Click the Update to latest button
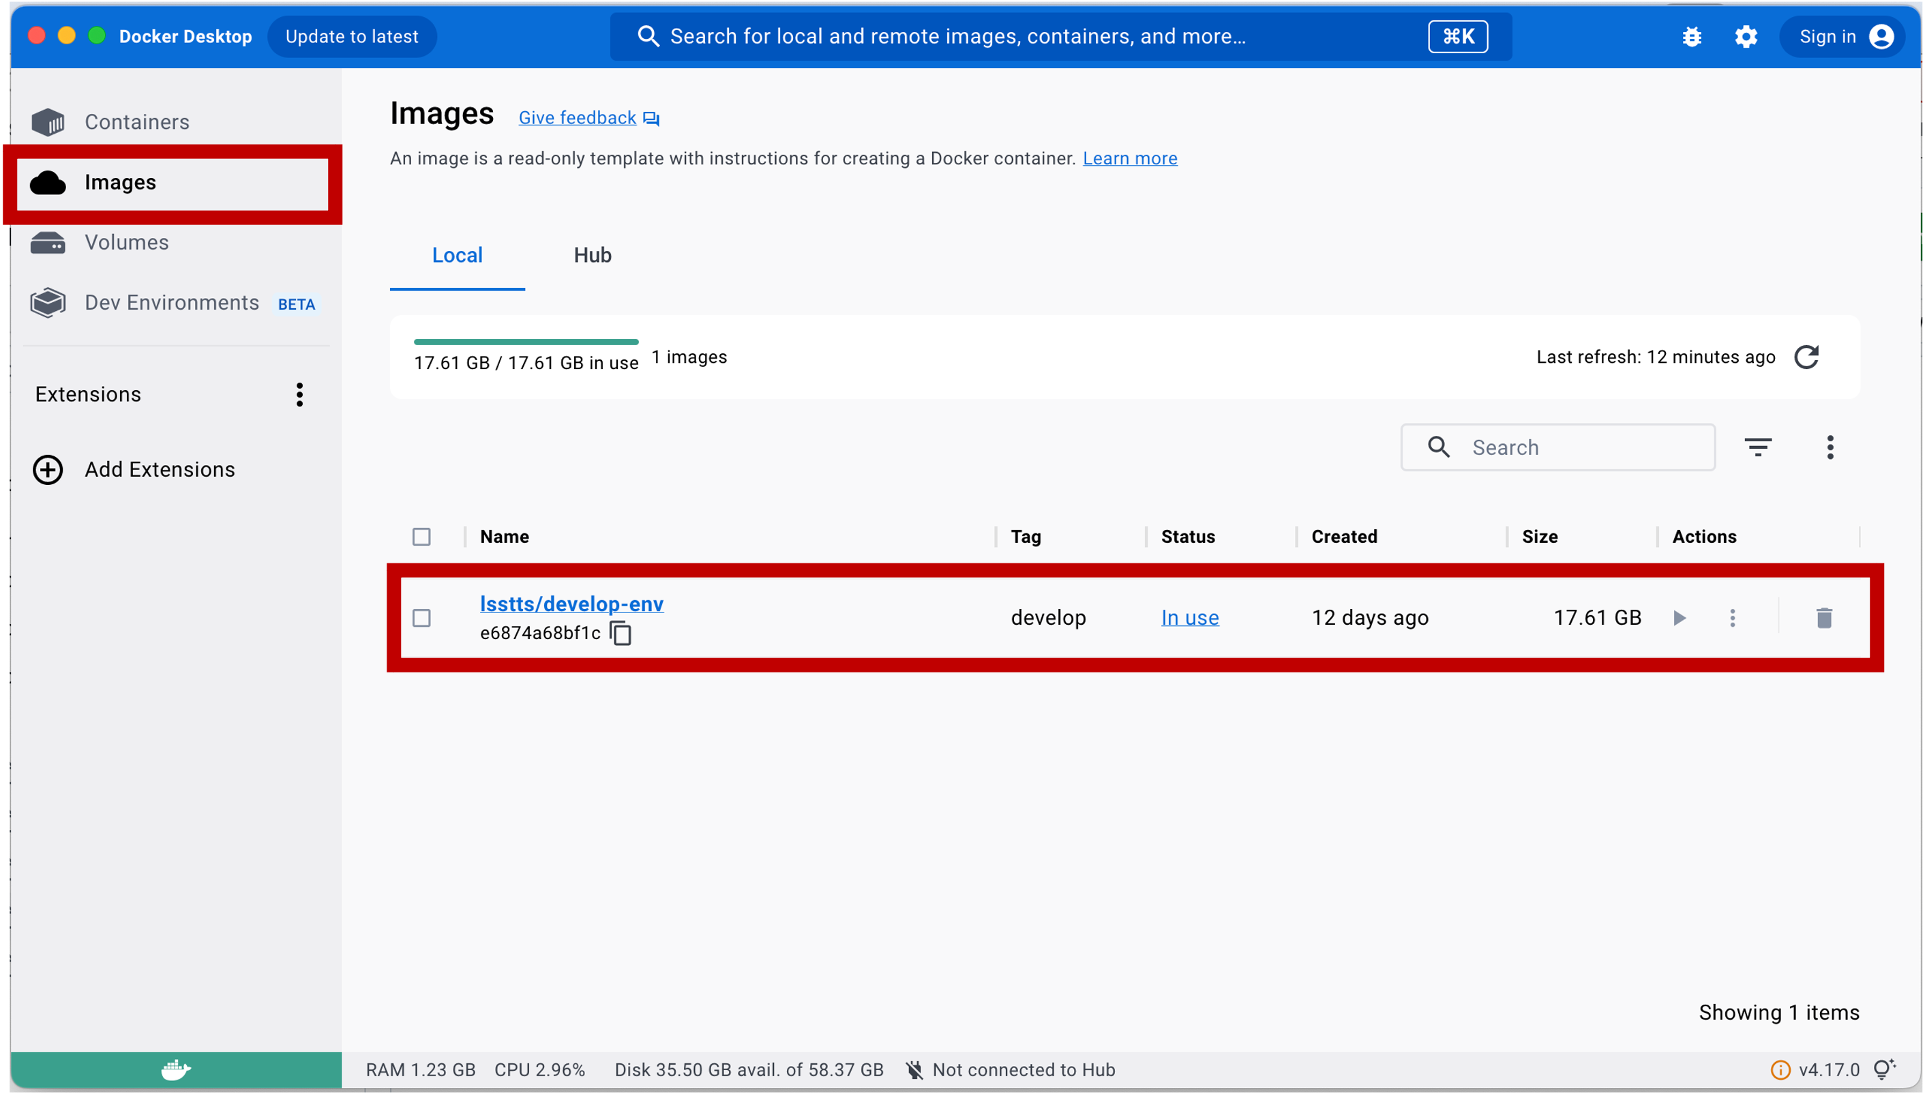 [351, 37]
